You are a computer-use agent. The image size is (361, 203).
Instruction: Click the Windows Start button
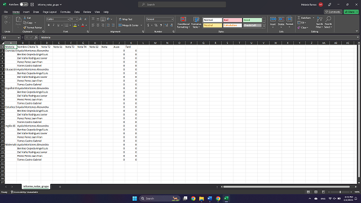[x=135, y=198]
